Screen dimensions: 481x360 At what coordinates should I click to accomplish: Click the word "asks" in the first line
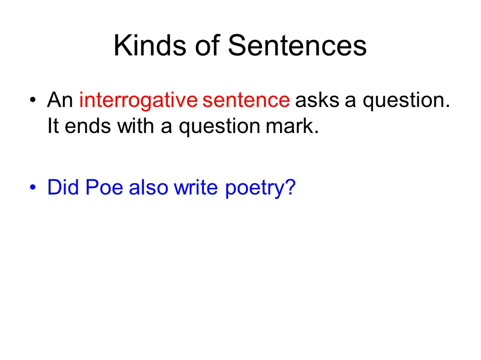click(x=317, y=100)
